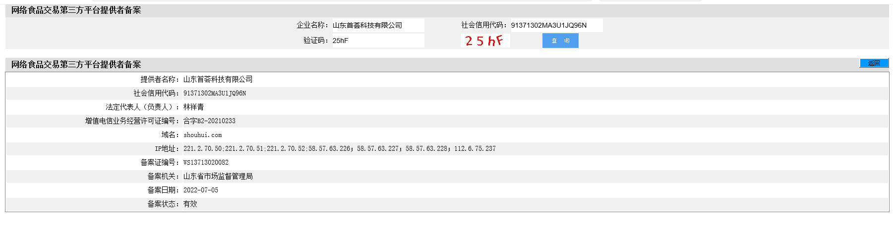Screen dimensions: 893x227
Task: Click the 查询 search button
Action: click(560, 41)
